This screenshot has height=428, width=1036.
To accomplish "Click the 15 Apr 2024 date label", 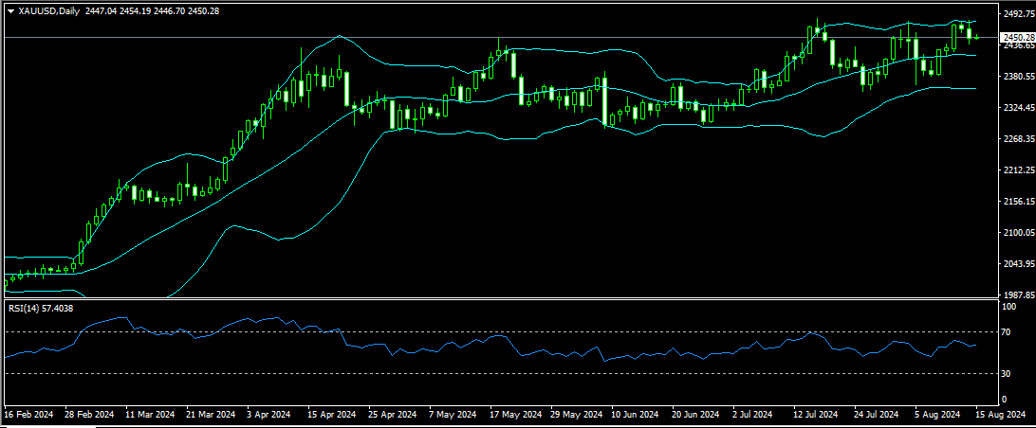I will pyautogui.click(x=329, y=415).
